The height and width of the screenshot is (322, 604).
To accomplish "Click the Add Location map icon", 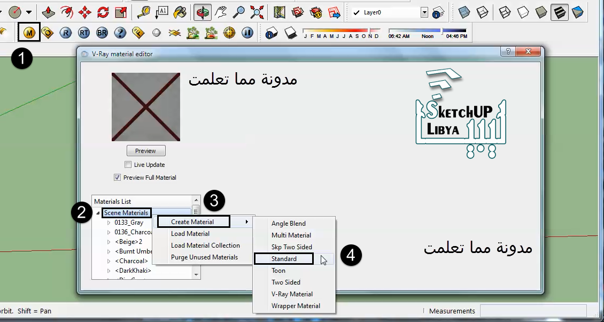I will pyautogui.click(x=279, y=12).
